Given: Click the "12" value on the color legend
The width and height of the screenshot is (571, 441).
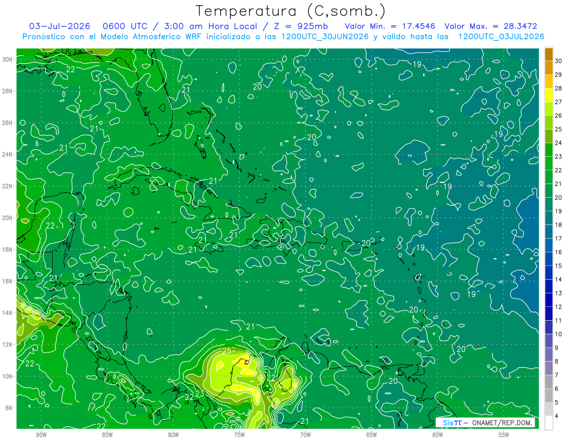Looking at the screenshot, I should pos(559,307).
